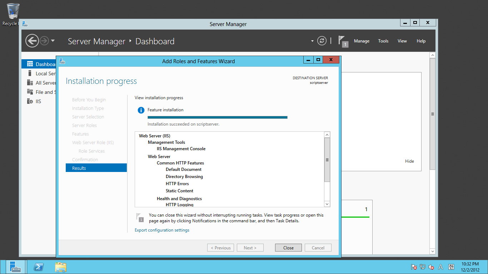Click the results list scrollbar thumb

point(327,160)
